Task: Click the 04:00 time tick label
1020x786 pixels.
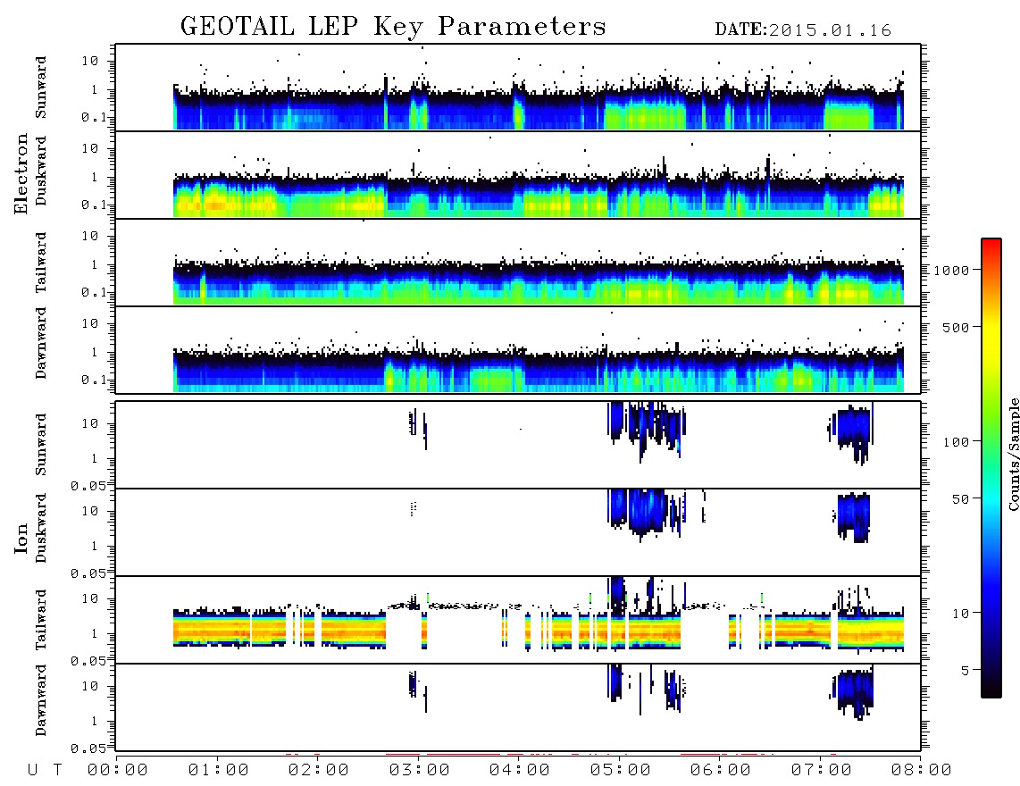Action: 520,771
